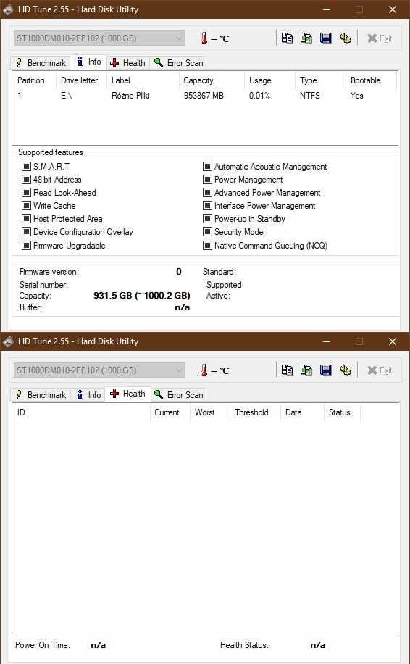Click the Threshold column header
410x664 pixels.
(255, 412)
